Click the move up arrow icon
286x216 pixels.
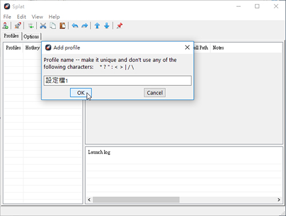(97, 26)
